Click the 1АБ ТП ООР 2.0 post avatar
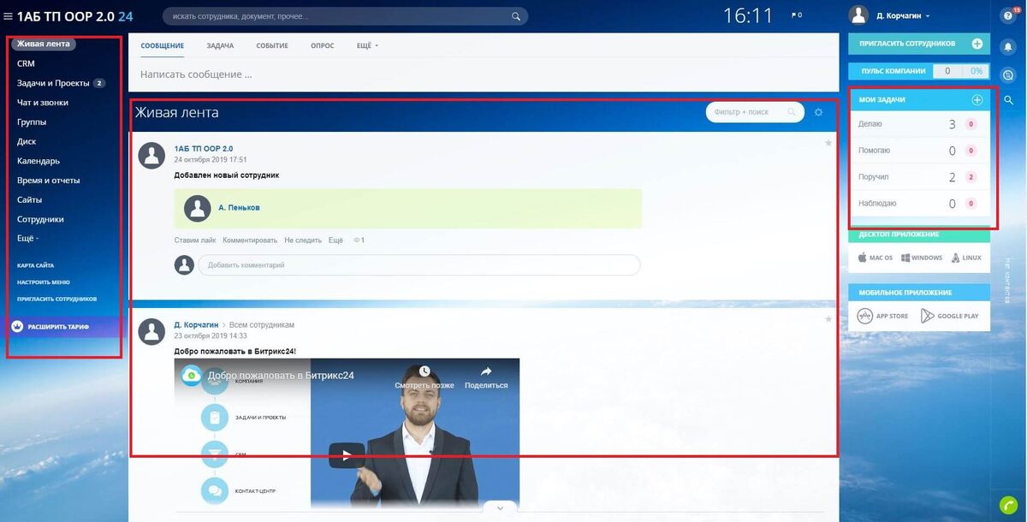This screenshot has height=522, width=1027. (x=152, y=155)
